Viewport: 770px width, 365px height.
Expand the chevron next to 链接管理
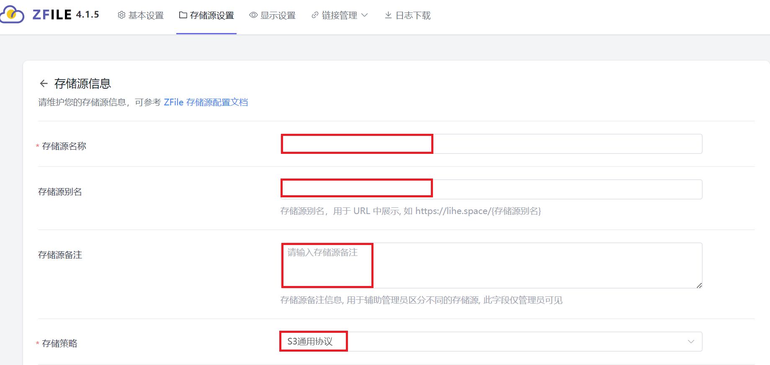click(364, 15)
